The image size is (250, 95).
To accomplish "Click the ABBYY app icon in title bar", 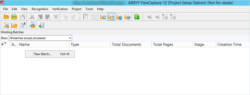I will (2, 3).
